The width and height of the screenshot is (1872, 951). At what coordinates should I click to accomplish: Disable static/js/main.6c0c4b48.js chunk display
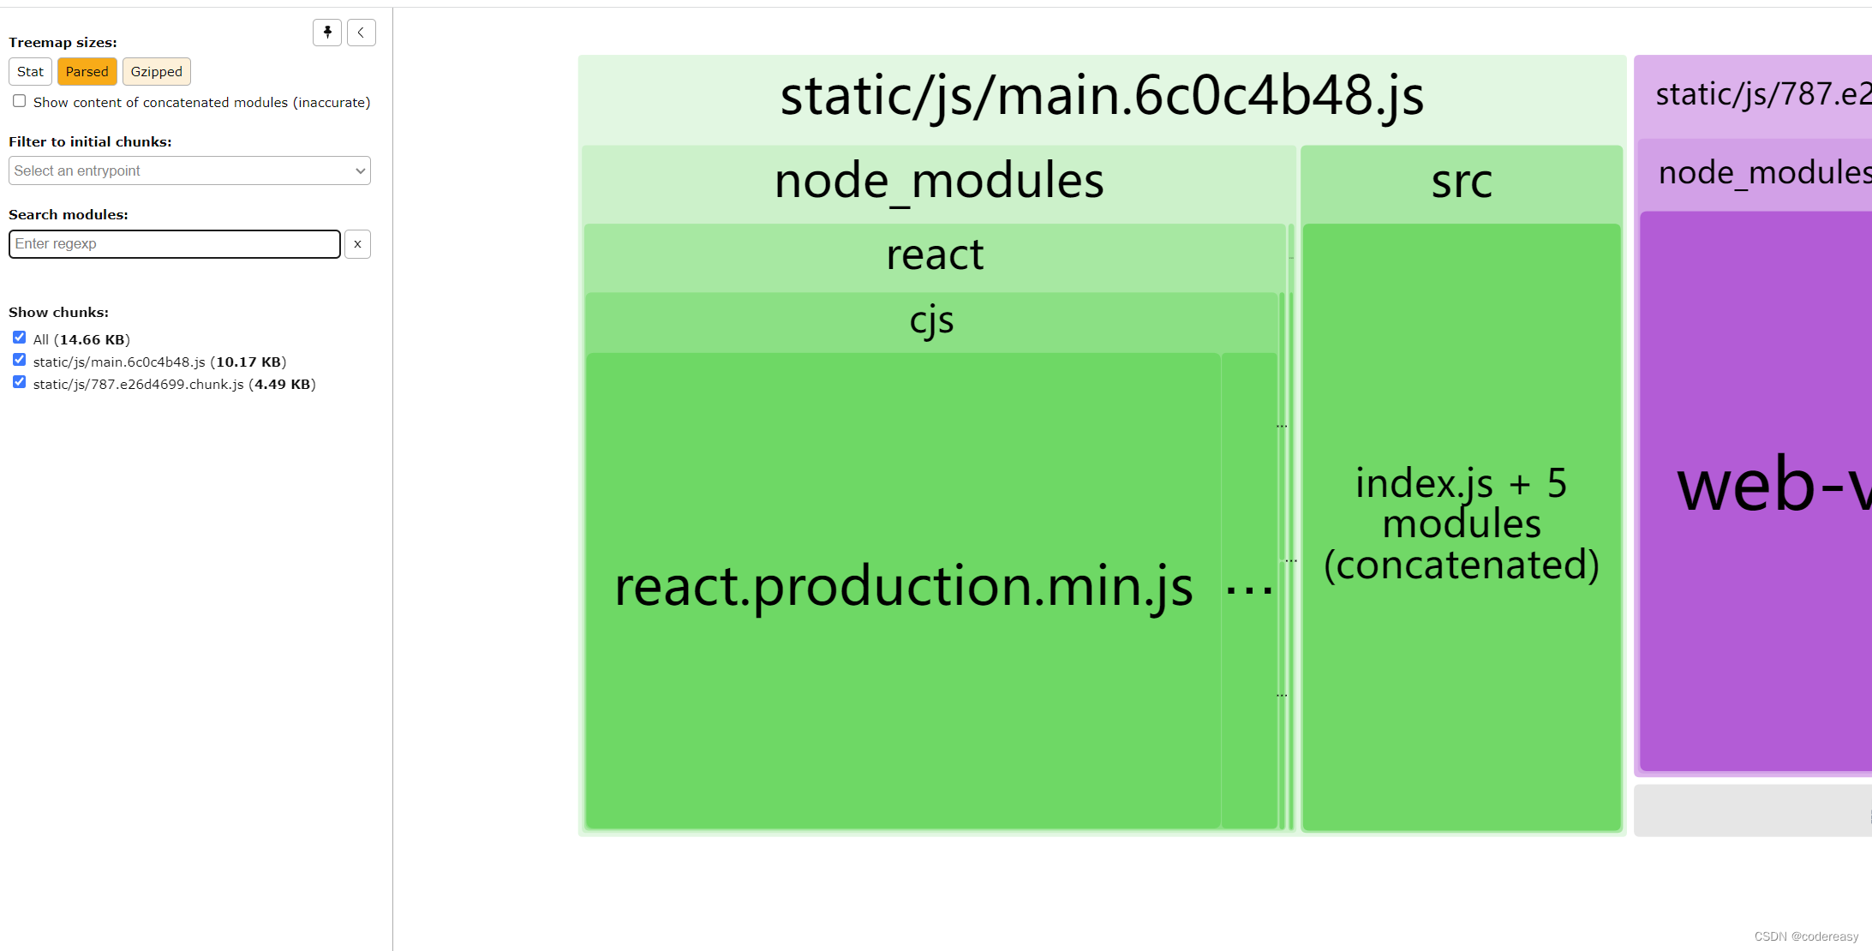17,362
